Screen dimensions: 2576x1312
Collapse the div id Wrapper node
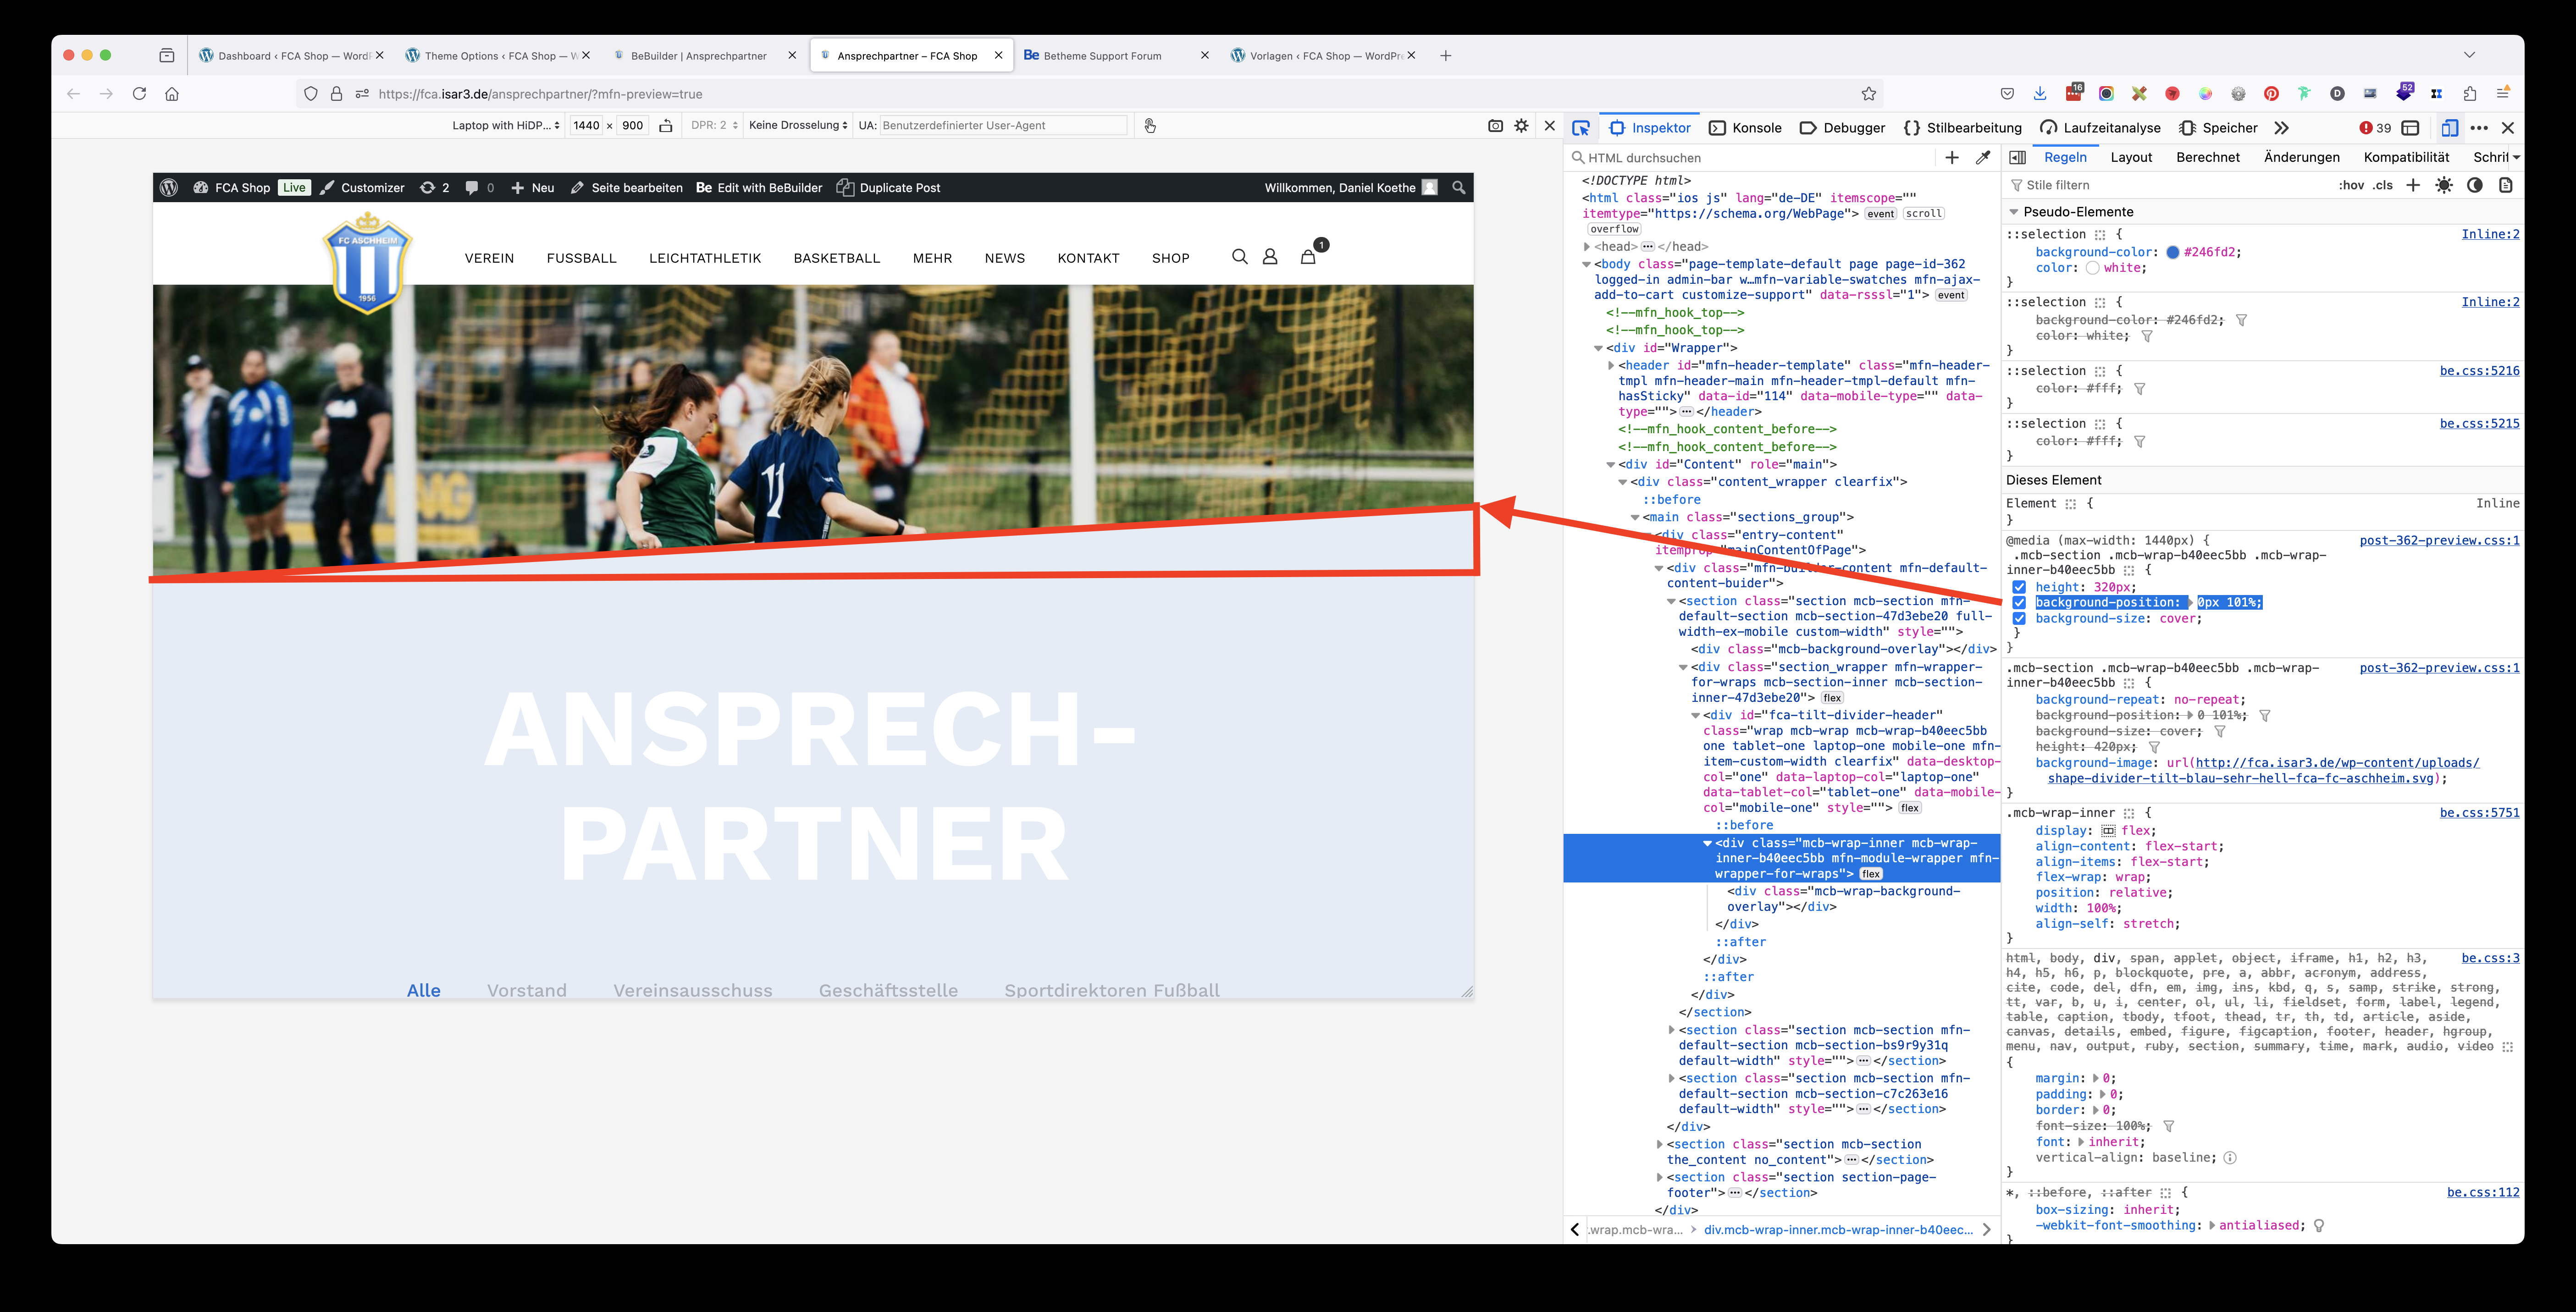pyautogui.click(x=1599, y=348)
